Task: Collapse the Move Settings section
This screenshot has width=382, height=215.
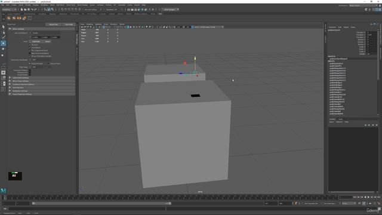Action: tap(10, 29)
